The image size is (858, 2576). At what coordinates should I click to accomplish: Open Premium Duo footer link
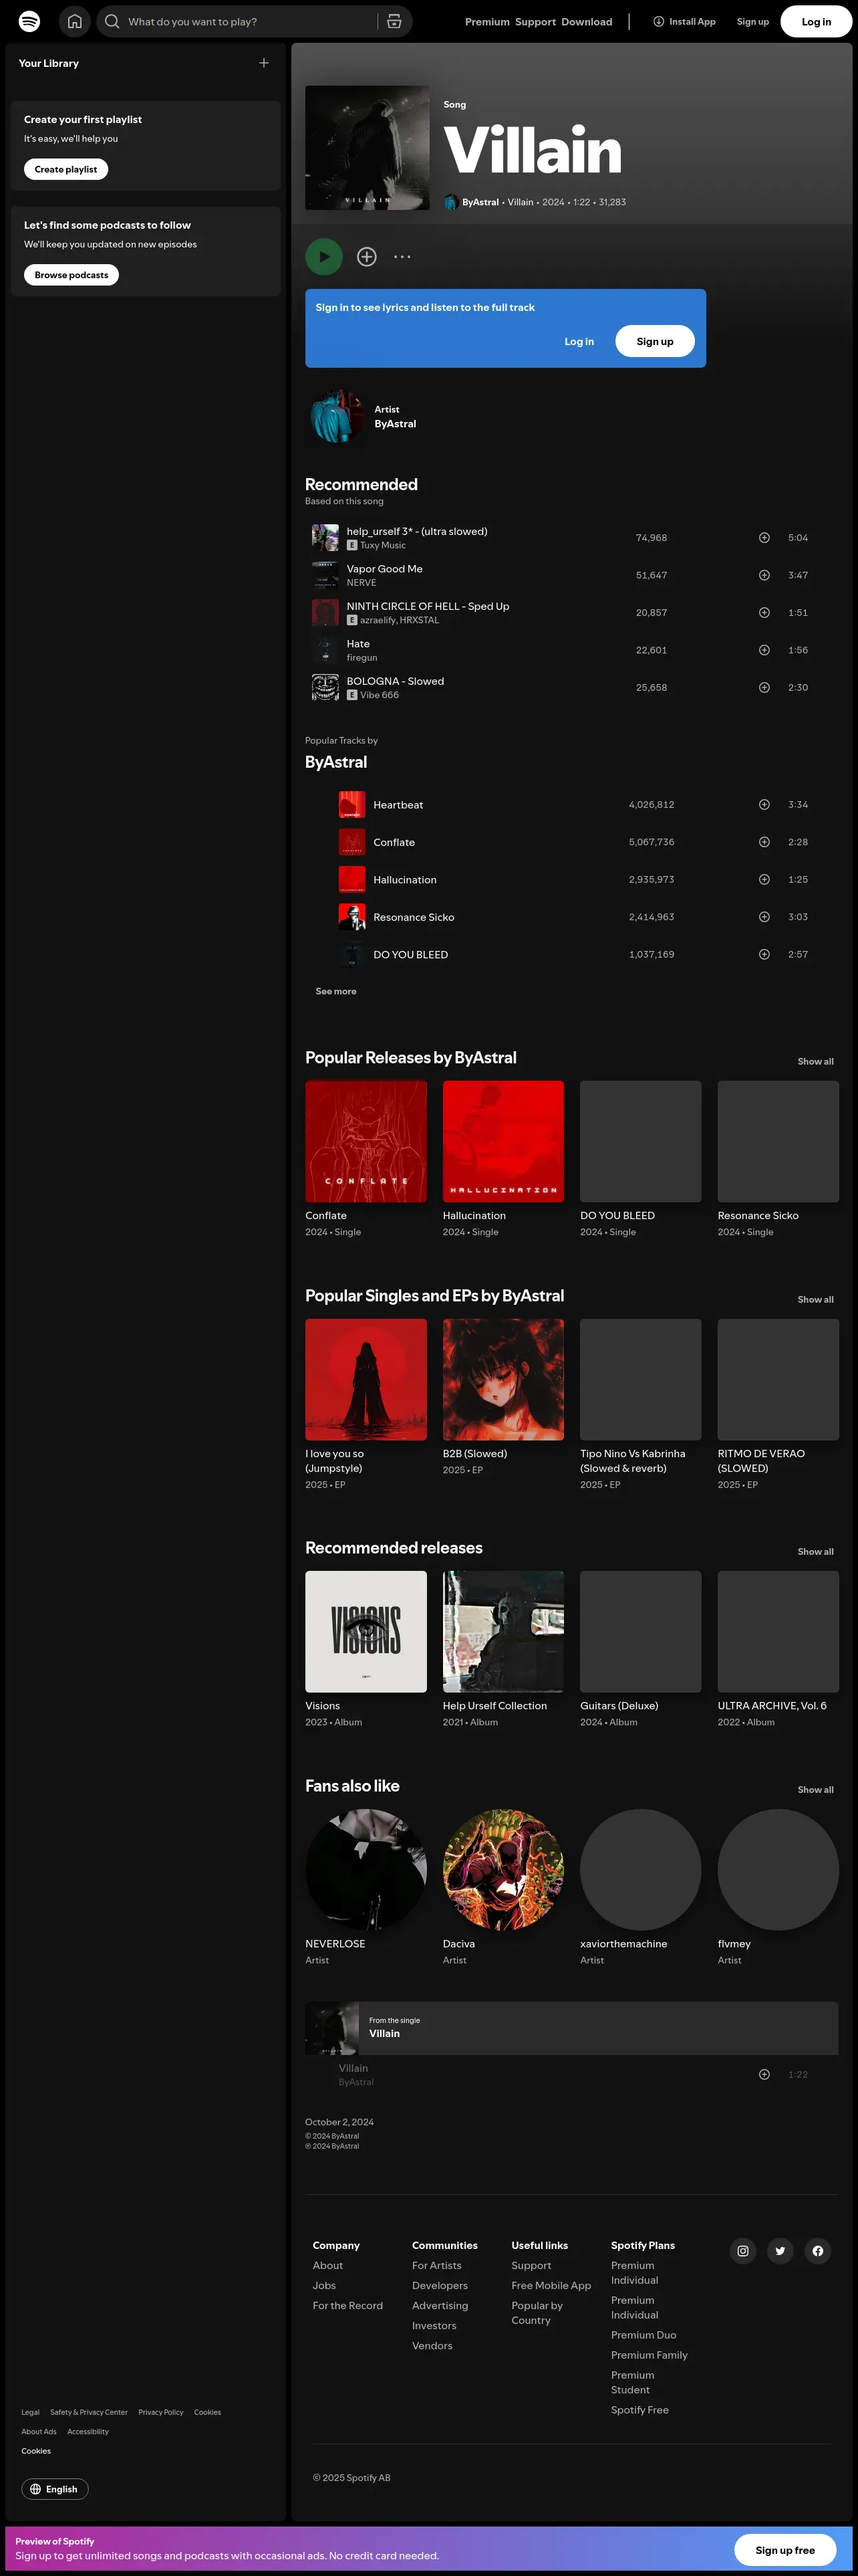click(x=643, y=2335)
